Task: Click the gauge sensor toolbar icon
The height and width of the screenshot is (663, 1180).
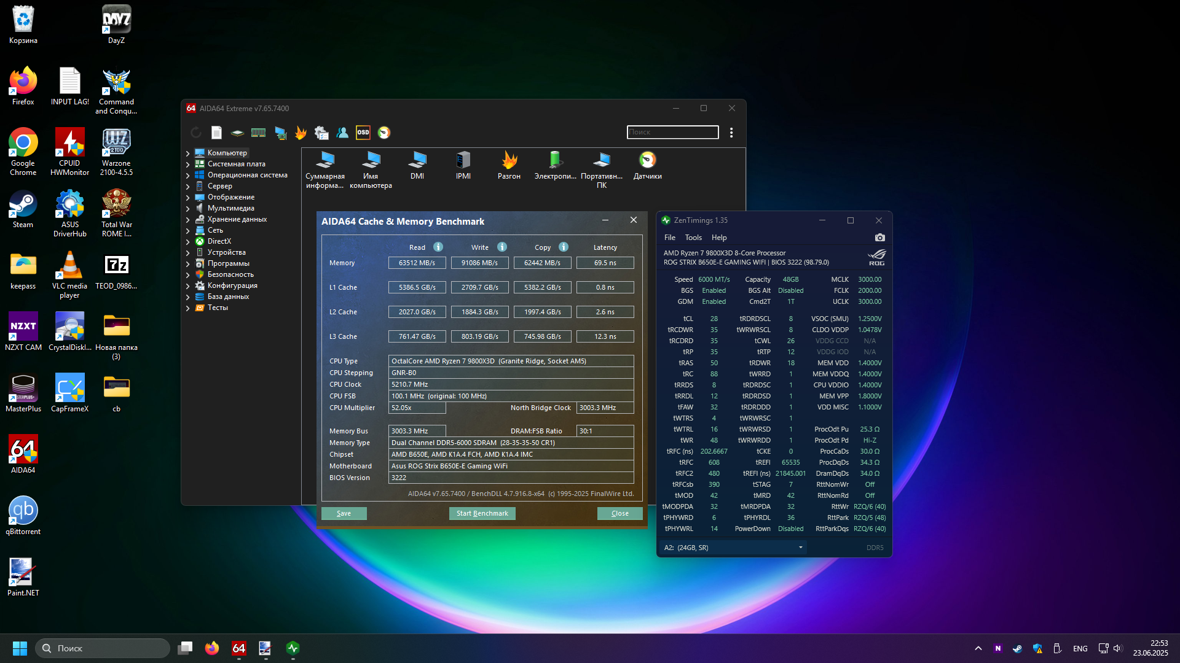Action: point(384,133)
